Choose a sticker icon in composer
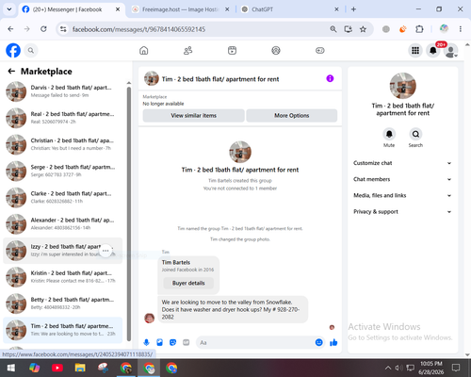This screenshot has width=471, height=377. [x=172, y=342]
